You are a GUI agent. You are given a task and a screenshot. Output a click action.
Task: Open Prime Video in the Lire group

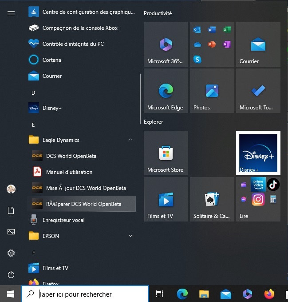point(258,185)
